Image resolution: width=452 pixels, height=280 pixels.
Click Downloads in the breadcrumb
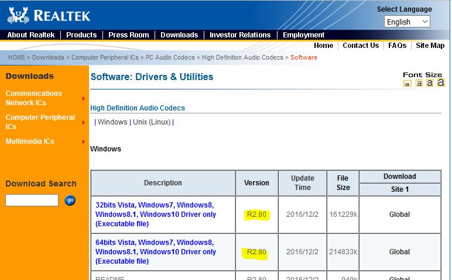tap(48, 57)
